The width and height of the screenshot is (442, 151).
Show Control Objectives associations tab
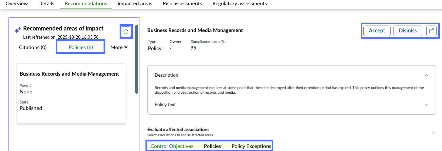pos(172,146)
